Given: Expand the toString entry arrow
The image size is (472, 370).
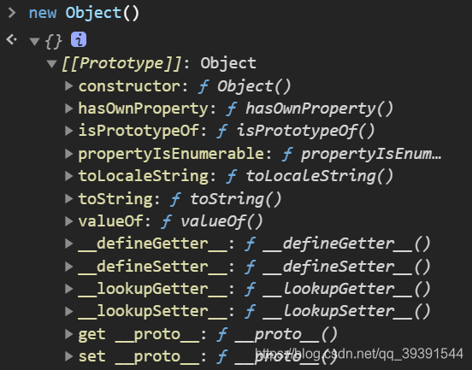Looking at the screenshot, I should pos(69,199).
